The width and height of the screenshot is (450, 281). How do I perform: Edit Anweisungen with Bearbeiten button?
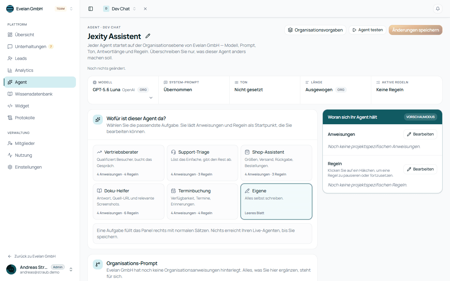click(420, 134)
